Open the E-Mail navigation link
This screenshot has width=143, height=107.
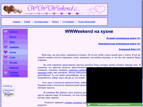tap(27, 22)
